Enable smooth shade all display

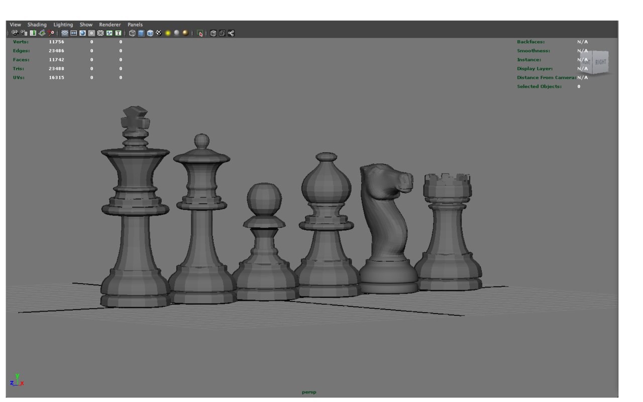pyautogui.click(x=141, y=33)
